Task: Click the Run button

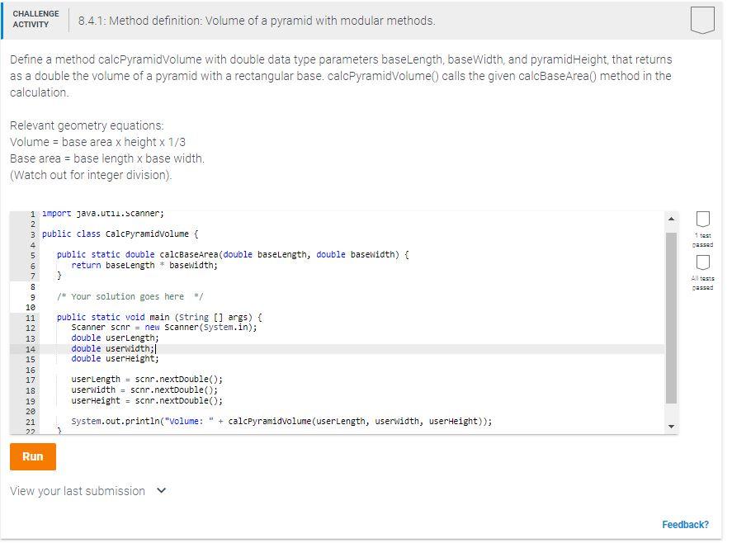Action: pyautogui.click(x=32, y=456)
